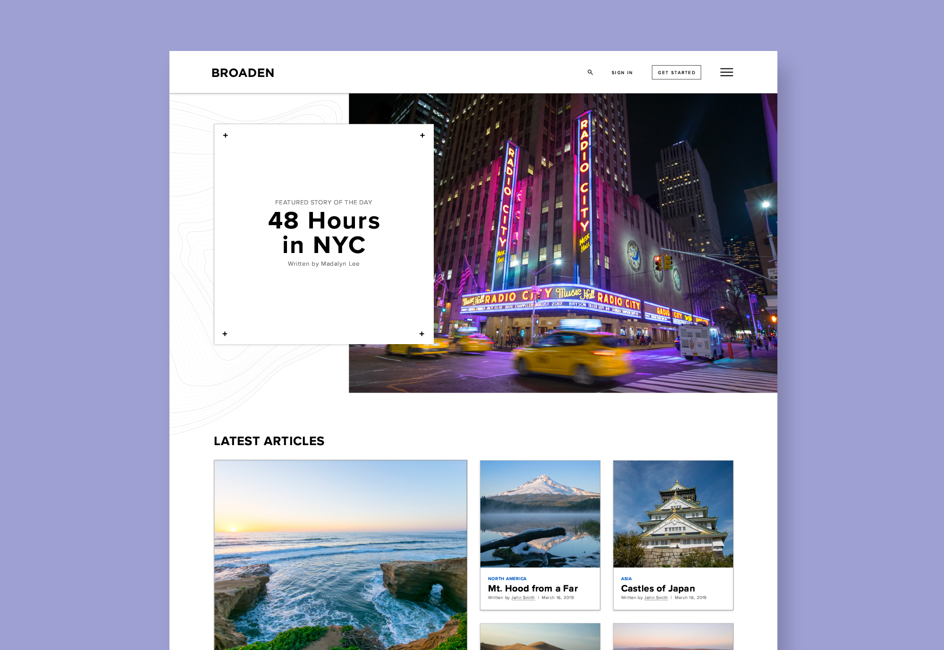Click the Osaka castle photo

click(x=673, y=515)
